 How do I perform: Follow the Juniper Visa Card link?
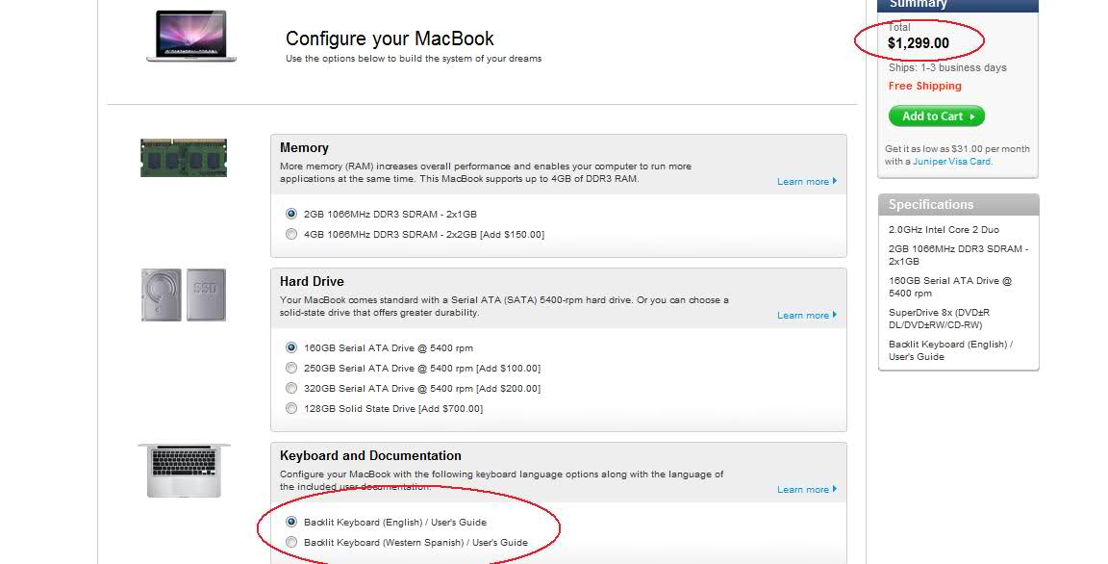951,162
